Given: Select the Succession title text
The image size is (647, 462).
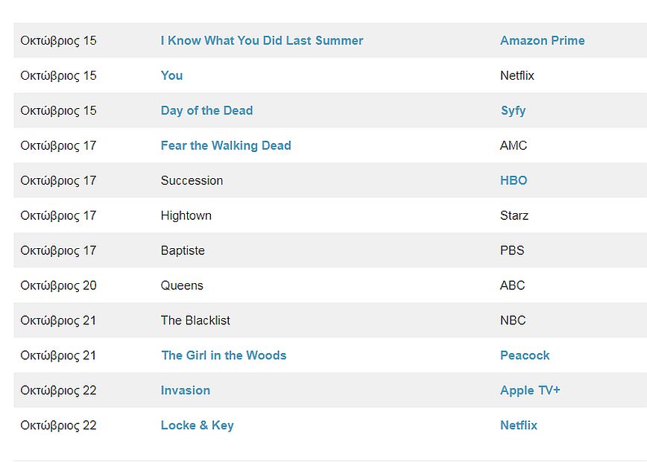Looking at the screenshot, I should [192, 180].
